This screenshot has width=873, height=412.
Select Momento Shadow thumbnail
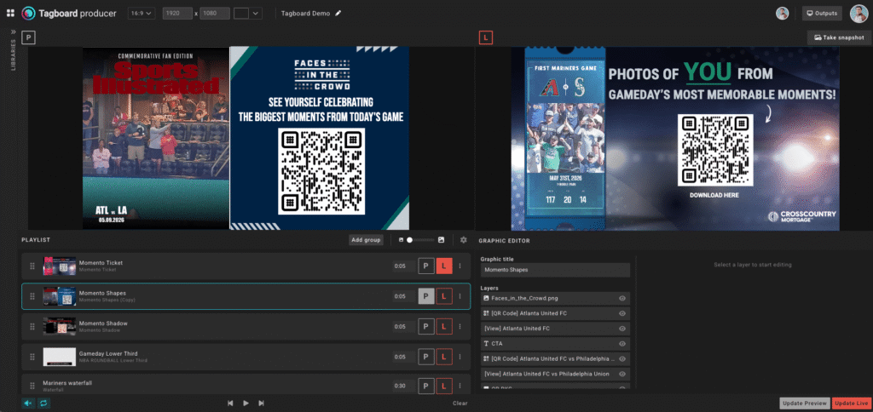pos(60,326)
